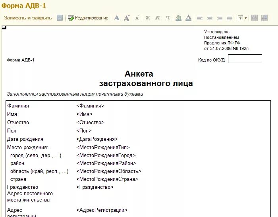
Task: Click 'область (край, респ., ...)' label
Action: (39, 171)
